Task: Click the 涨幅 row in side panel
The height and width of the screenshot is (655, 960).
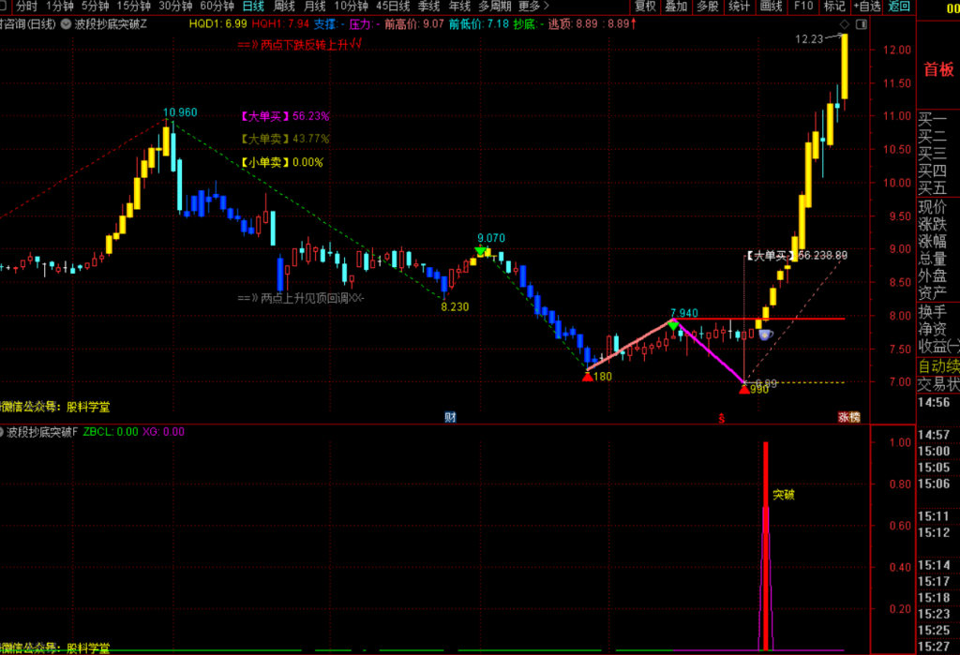Action: coord(933,241)
